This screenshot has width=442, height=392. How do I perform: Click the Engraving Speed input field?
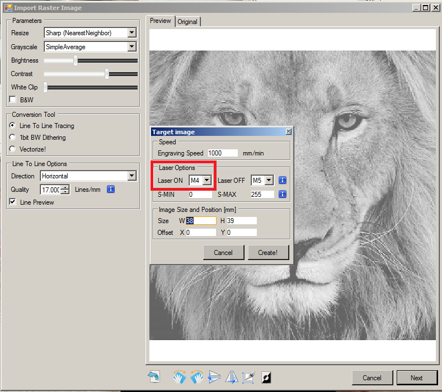[223, 153]
